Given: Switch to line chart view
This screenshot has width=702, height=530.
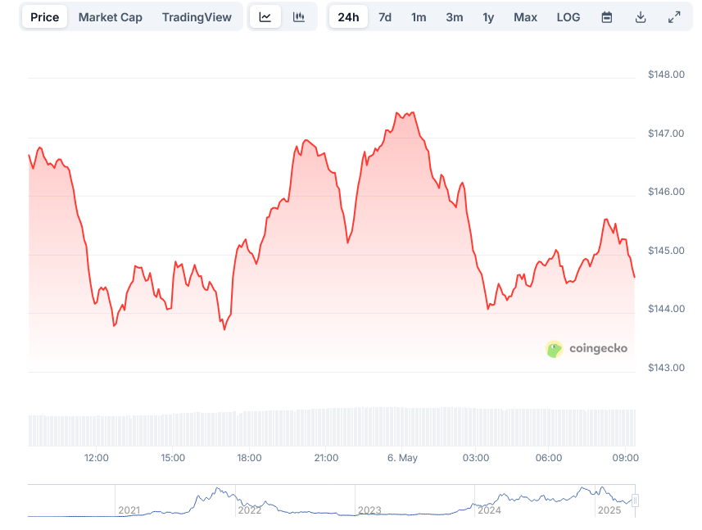Looking at the screenshot, I should (x=265, y=17).
